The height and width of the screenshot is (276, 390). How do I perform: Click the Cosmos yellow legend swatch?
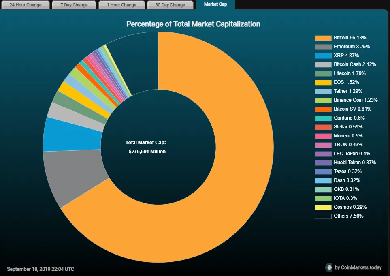pos(323,208)
